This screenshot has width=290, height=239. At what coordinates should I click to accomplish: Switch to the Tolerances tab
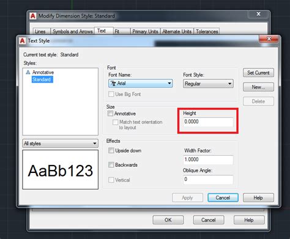coord(207,32)
